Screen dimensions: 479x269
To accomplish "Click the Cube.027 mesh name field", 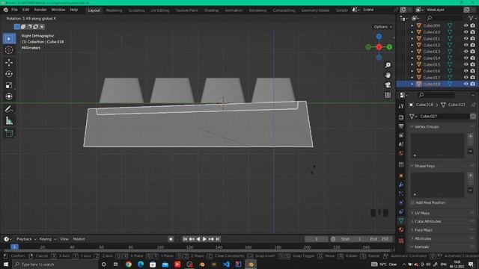I will coord(444,117).
